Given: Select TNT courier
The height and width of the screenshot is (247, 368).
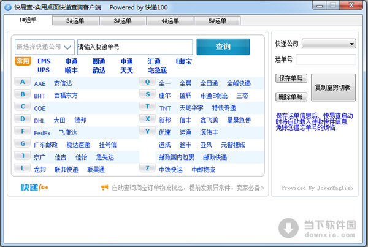Looking at the screenshot, I should point(165,108).
